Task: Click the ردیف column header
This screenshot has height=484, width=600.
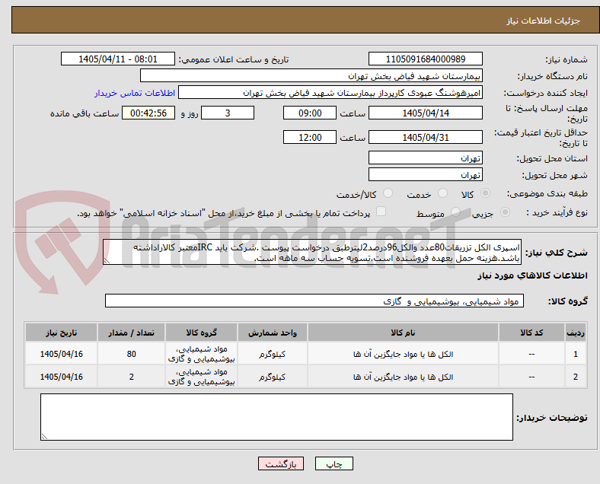Action: (x=576, y=333)
